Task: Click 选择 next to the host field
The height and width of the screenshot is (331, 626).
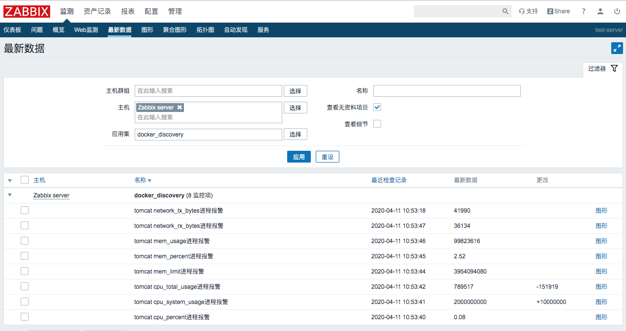Action: click(296, 108)
